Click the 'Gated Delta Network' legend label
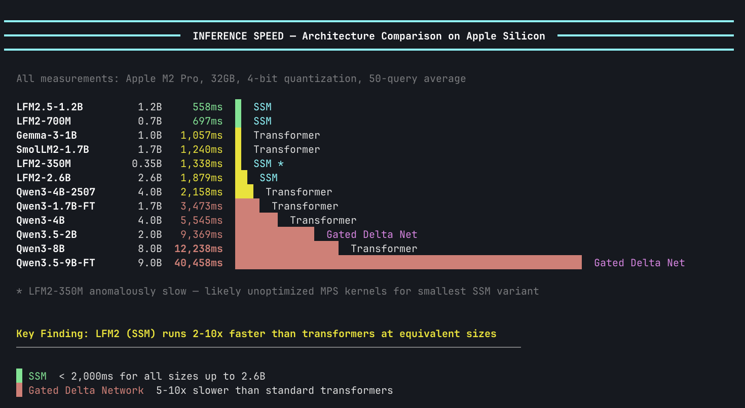 coord(86,390)
